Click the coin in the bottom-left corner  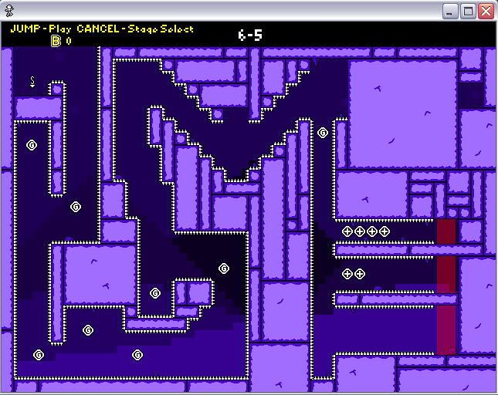[x=39, y=355]
